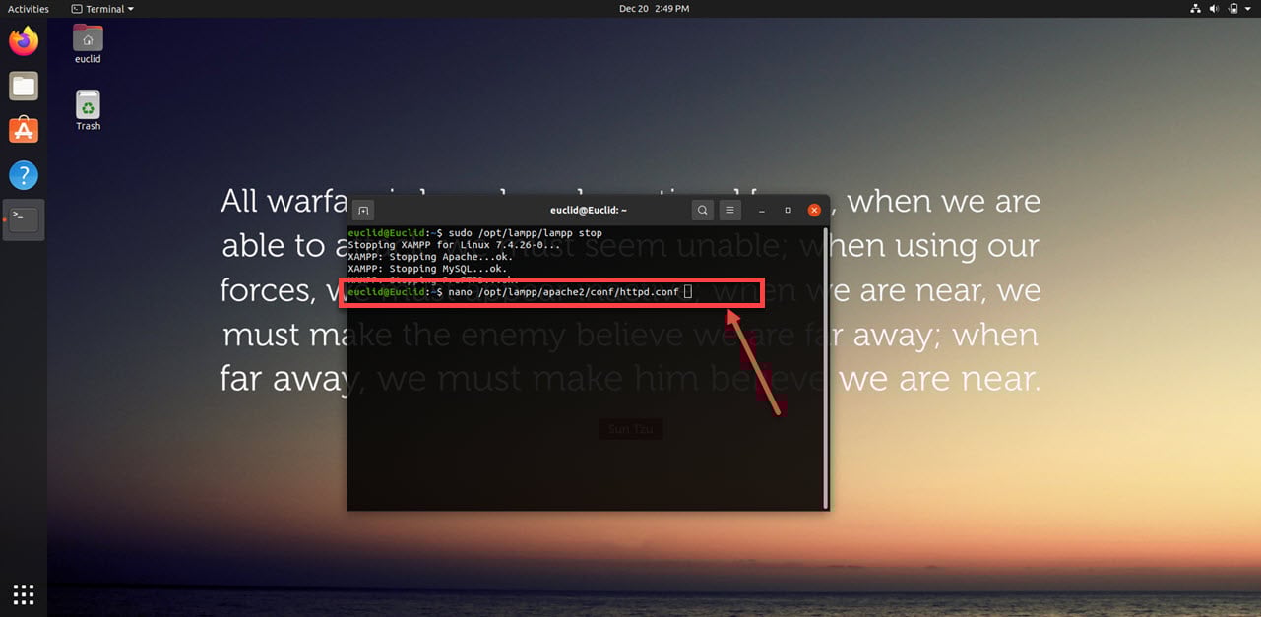Image resolution: width=1261 pixels, height=617 pixels.
Task: Click the new tab icon in the terminal
Action: click(x=363, y=210)
